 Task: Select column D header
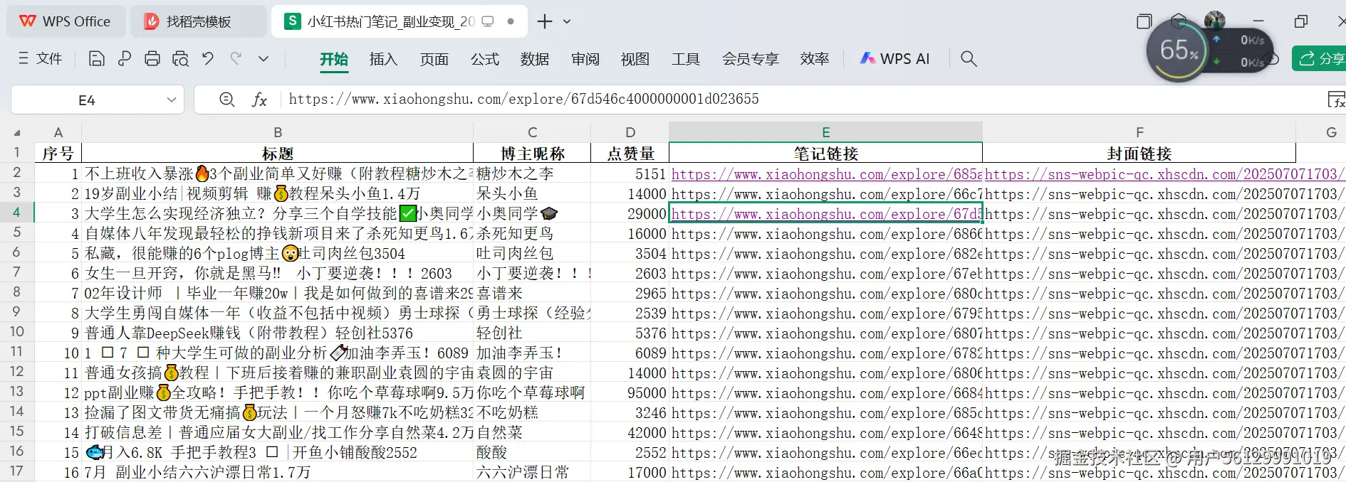pos(630,132)
